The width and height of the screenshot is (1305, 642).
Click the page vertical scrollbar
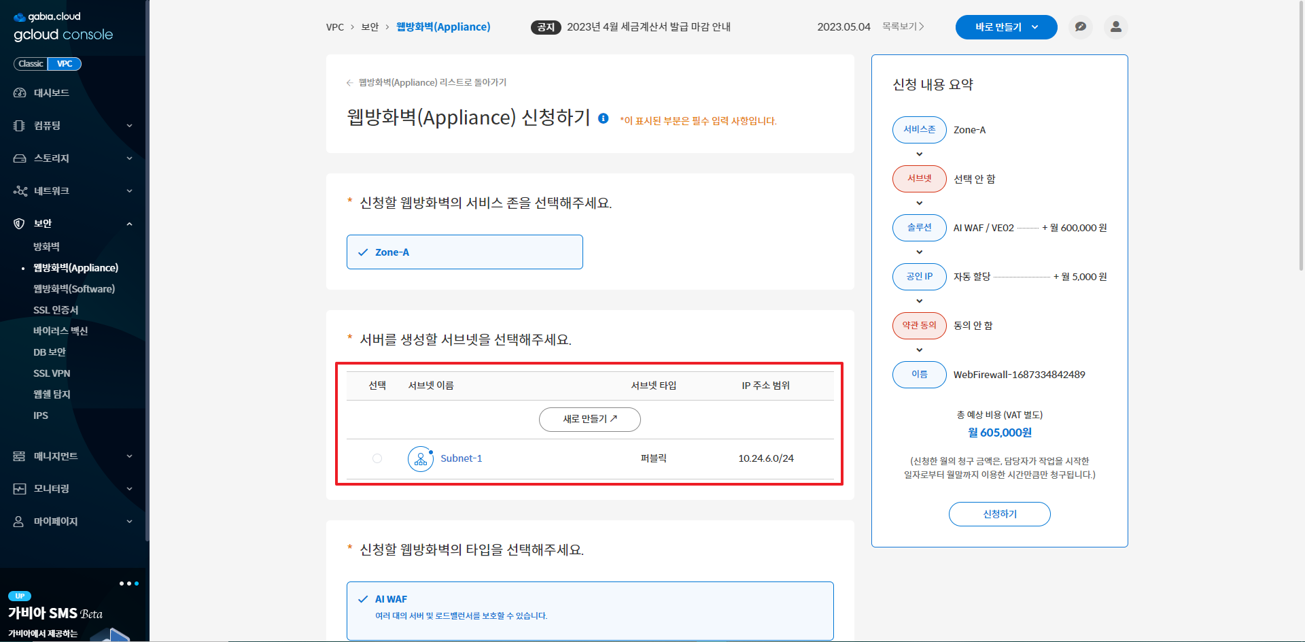point(1301,136)
